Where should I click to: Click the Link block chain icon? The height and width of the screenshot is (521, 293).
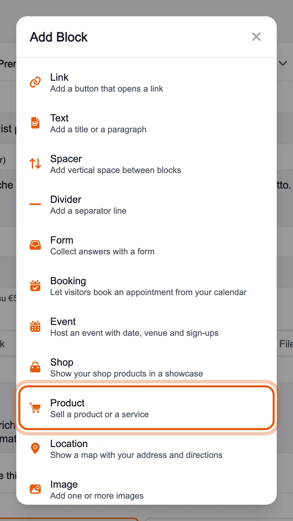click(x=35, y=82)
